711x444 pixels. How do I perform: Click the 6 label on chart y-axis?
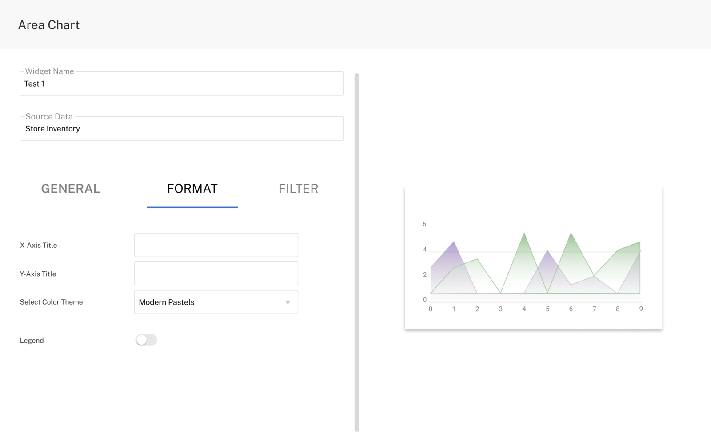point(424,224)
